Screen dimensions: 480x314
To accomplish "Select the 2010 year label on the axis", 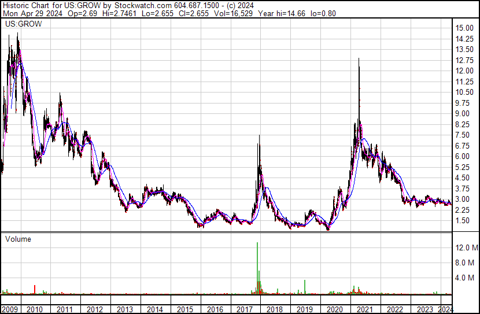I will 35,309.
